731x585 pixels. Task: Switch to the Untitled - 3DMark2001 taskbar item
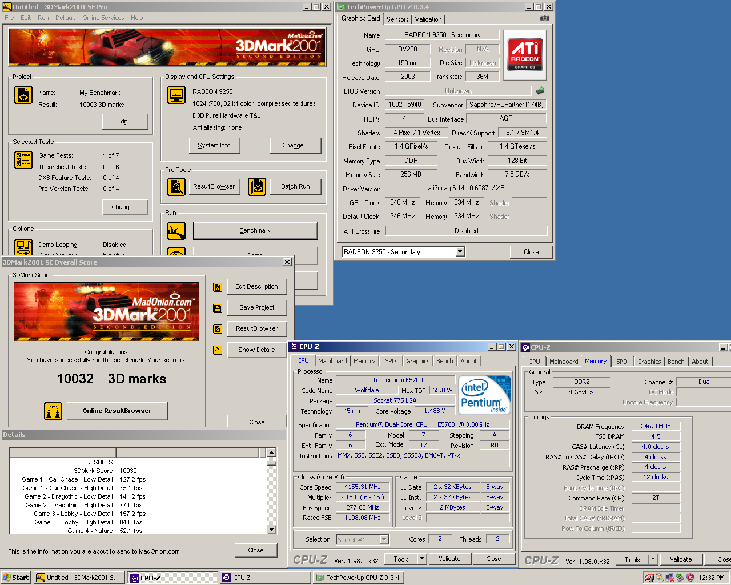point(79,578)
